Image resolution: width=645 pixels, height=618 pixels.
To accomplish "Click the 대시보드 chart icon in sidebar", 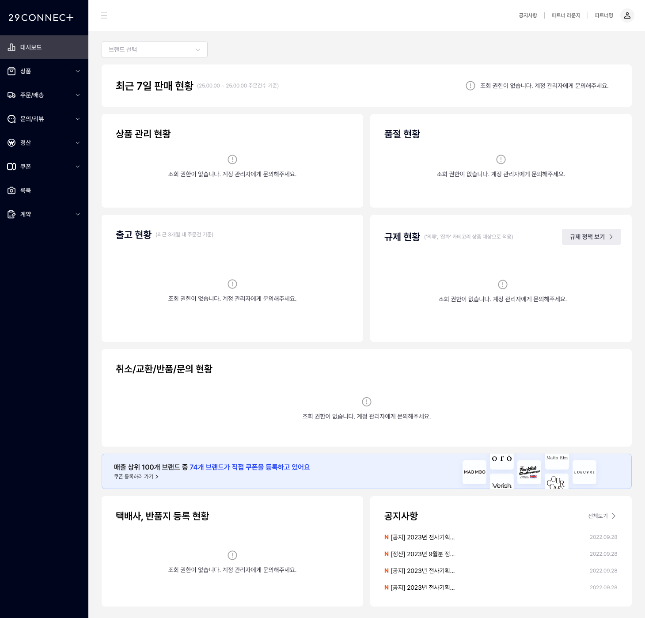I will tap(11, 47).
